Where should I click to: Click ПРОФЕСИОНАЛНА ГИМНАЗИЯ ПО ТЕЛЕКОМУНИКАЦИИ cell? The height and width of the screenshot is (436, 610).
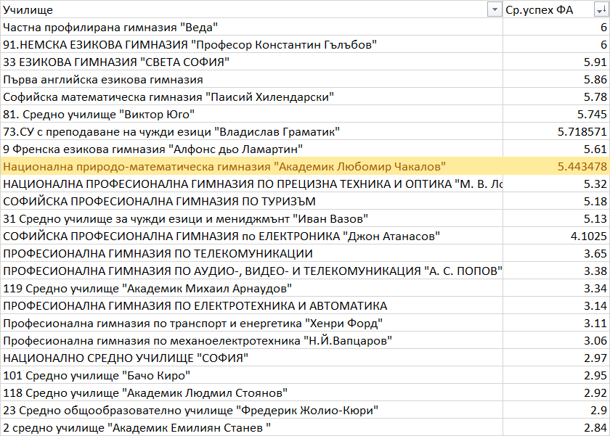point(158,253)
